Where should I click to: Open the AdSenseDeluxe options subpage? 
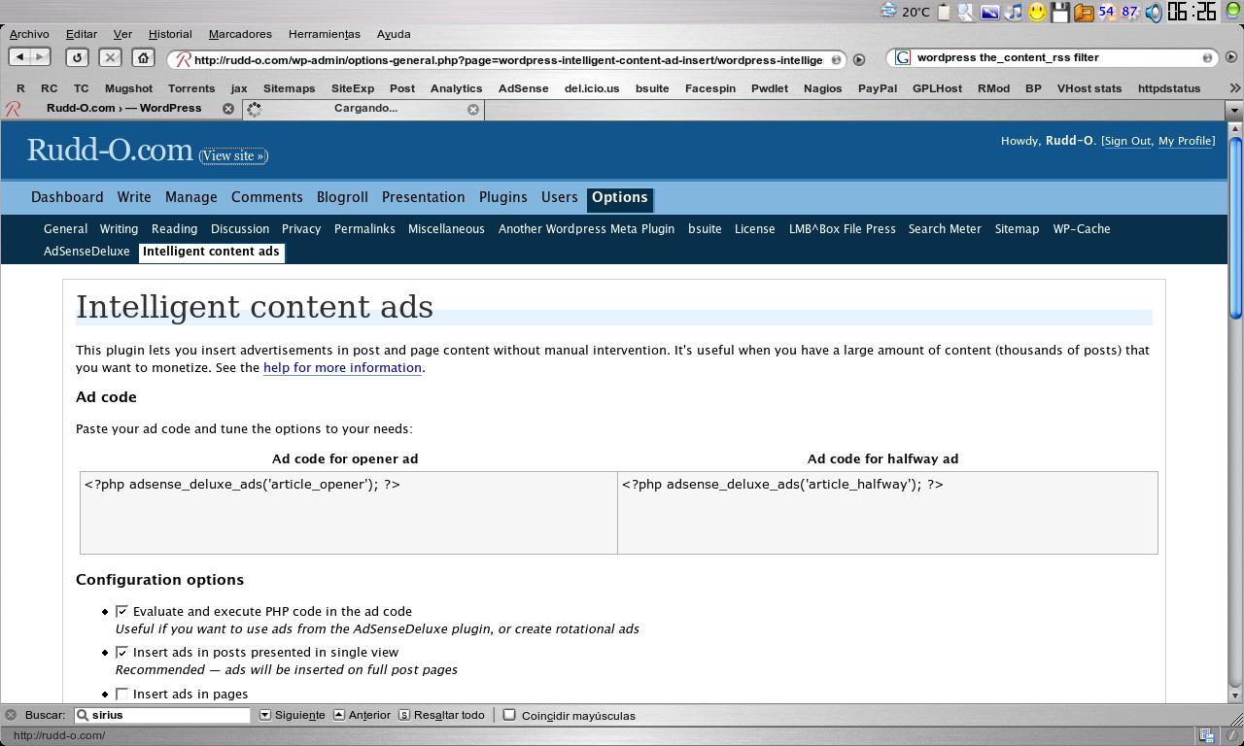(x=86, y=252)
